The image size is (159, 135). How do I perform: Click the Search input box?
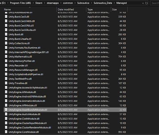(x=155, y=3)
